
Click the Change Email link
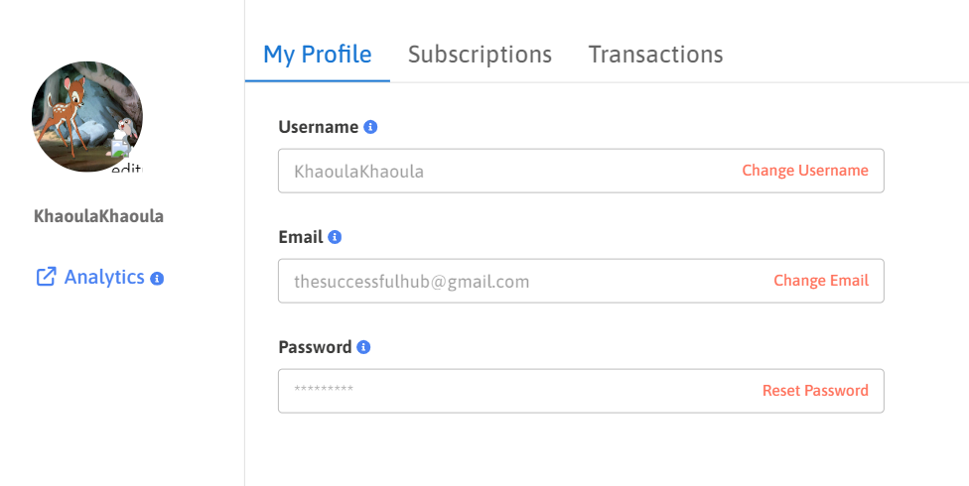click(x=820, y=281)
